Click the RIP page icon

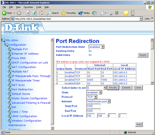[10, 107]
